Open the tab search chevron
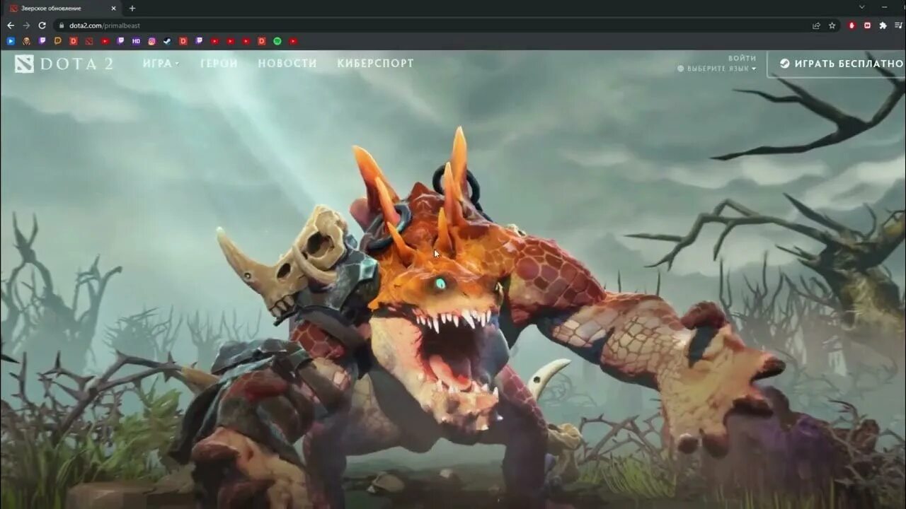Image resolution: width=906 pixels, height=509 pixels. [x=862, y=7]
